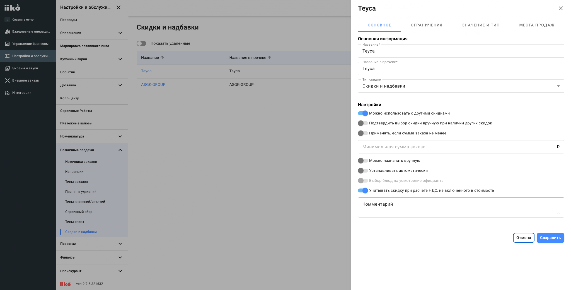The height and width of the screenshot is (290, 571).
Task: Switch to the Места продаж tab
Action: pyautogui.click(x=537, y=25)
